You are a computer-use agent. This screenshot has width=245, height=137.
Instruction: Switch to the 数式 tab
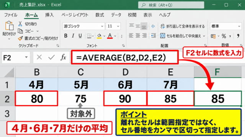100,15
